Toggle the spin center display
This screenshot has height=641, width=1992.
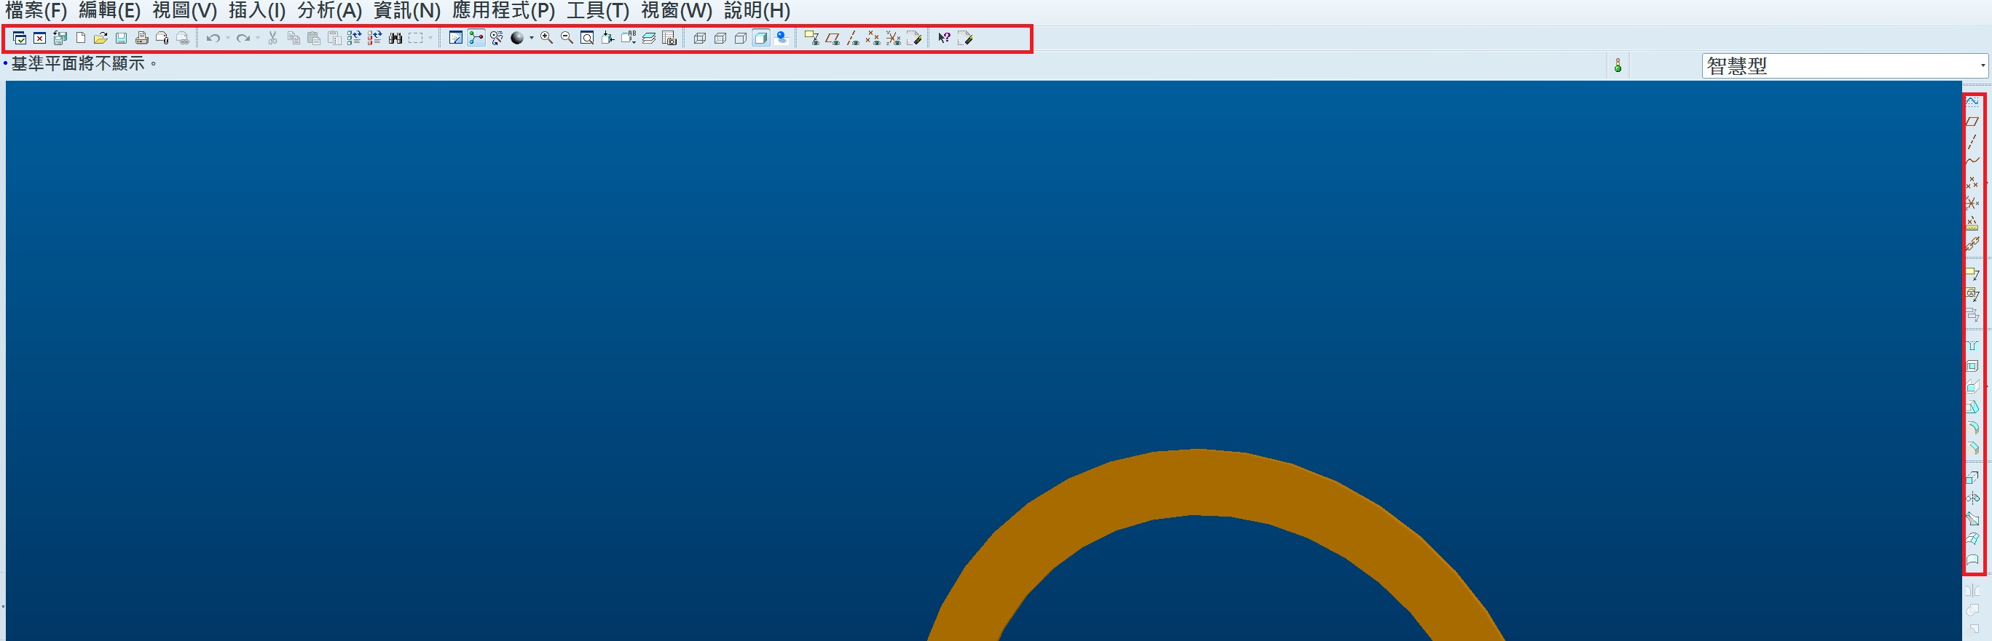[x=476, y=38]
